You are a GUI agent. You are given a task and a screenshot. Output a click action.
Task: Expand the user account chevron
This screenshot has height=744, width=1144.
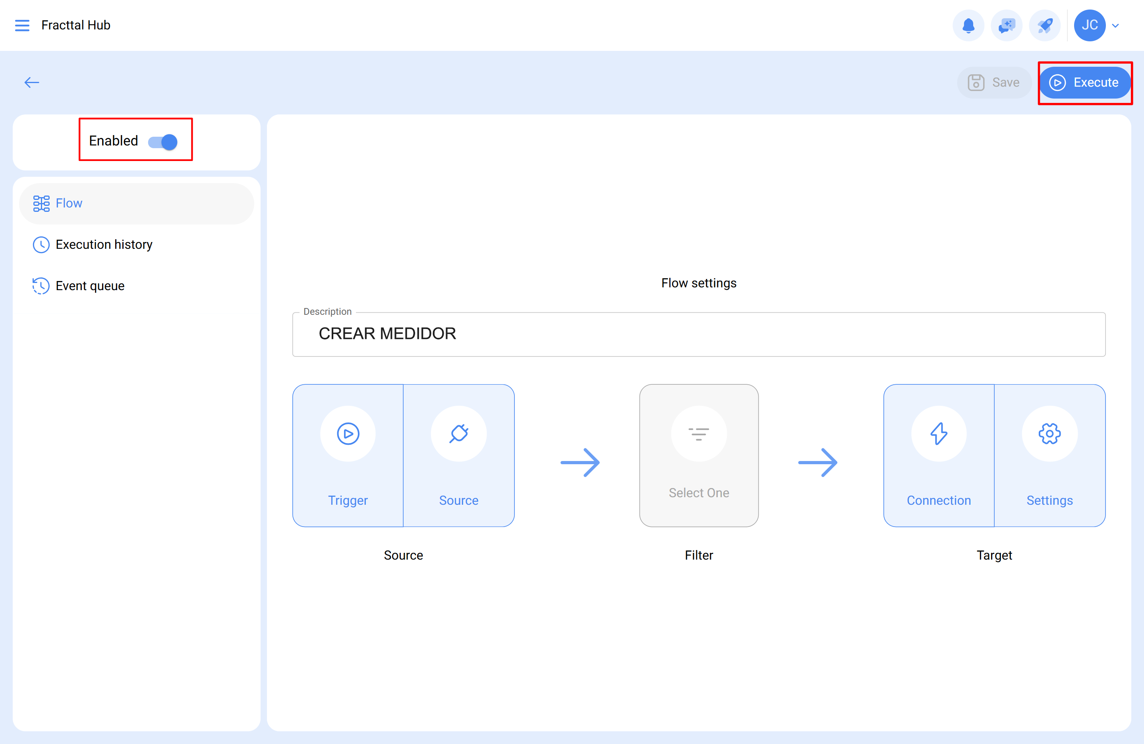[1116, 25]
